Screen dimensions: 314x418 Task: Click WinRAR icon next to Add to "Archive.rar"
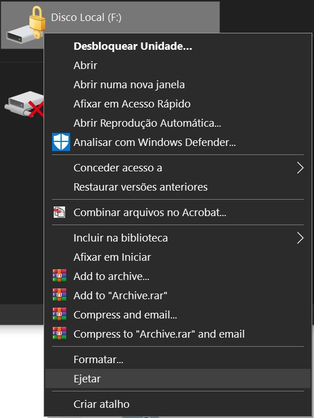(x=59, y=295)
